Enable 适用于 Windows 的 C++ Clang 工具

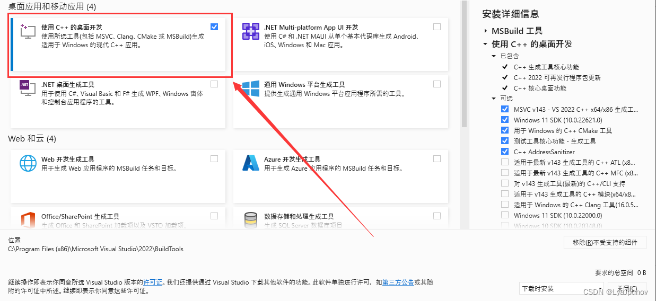[505, 205]
